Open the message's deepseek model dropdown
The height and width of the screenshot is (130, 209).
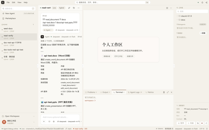68,30
